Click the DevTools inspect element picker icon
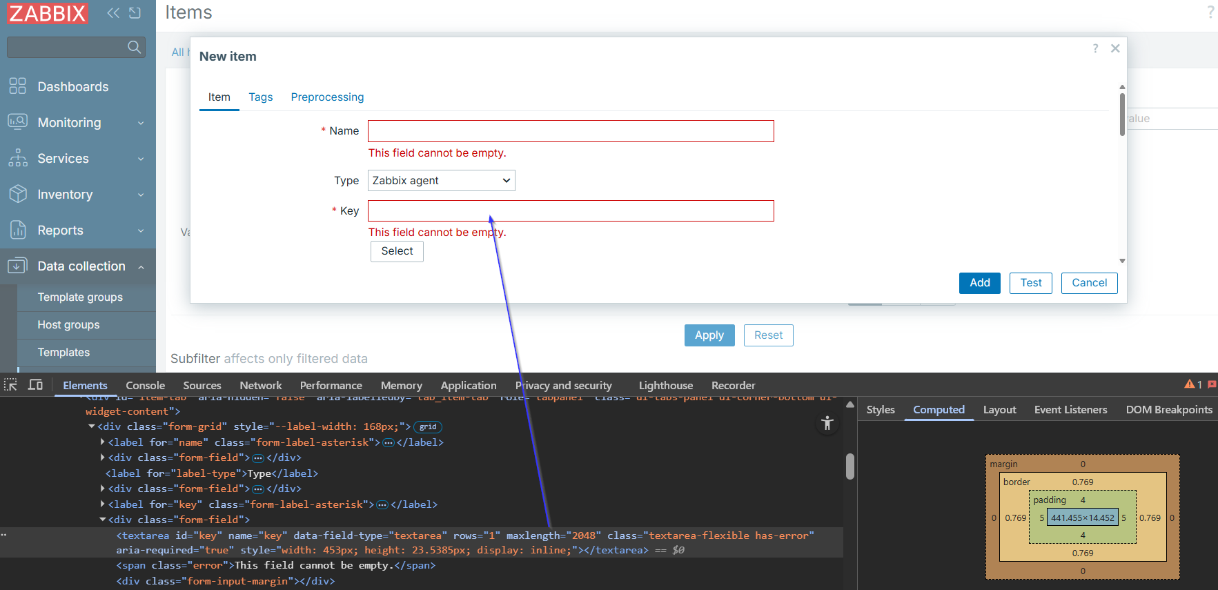 (10, 385)
